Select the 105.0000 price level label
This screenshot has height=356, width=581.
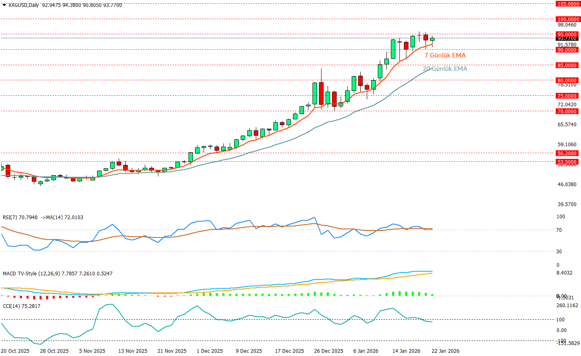pos(568,4)
